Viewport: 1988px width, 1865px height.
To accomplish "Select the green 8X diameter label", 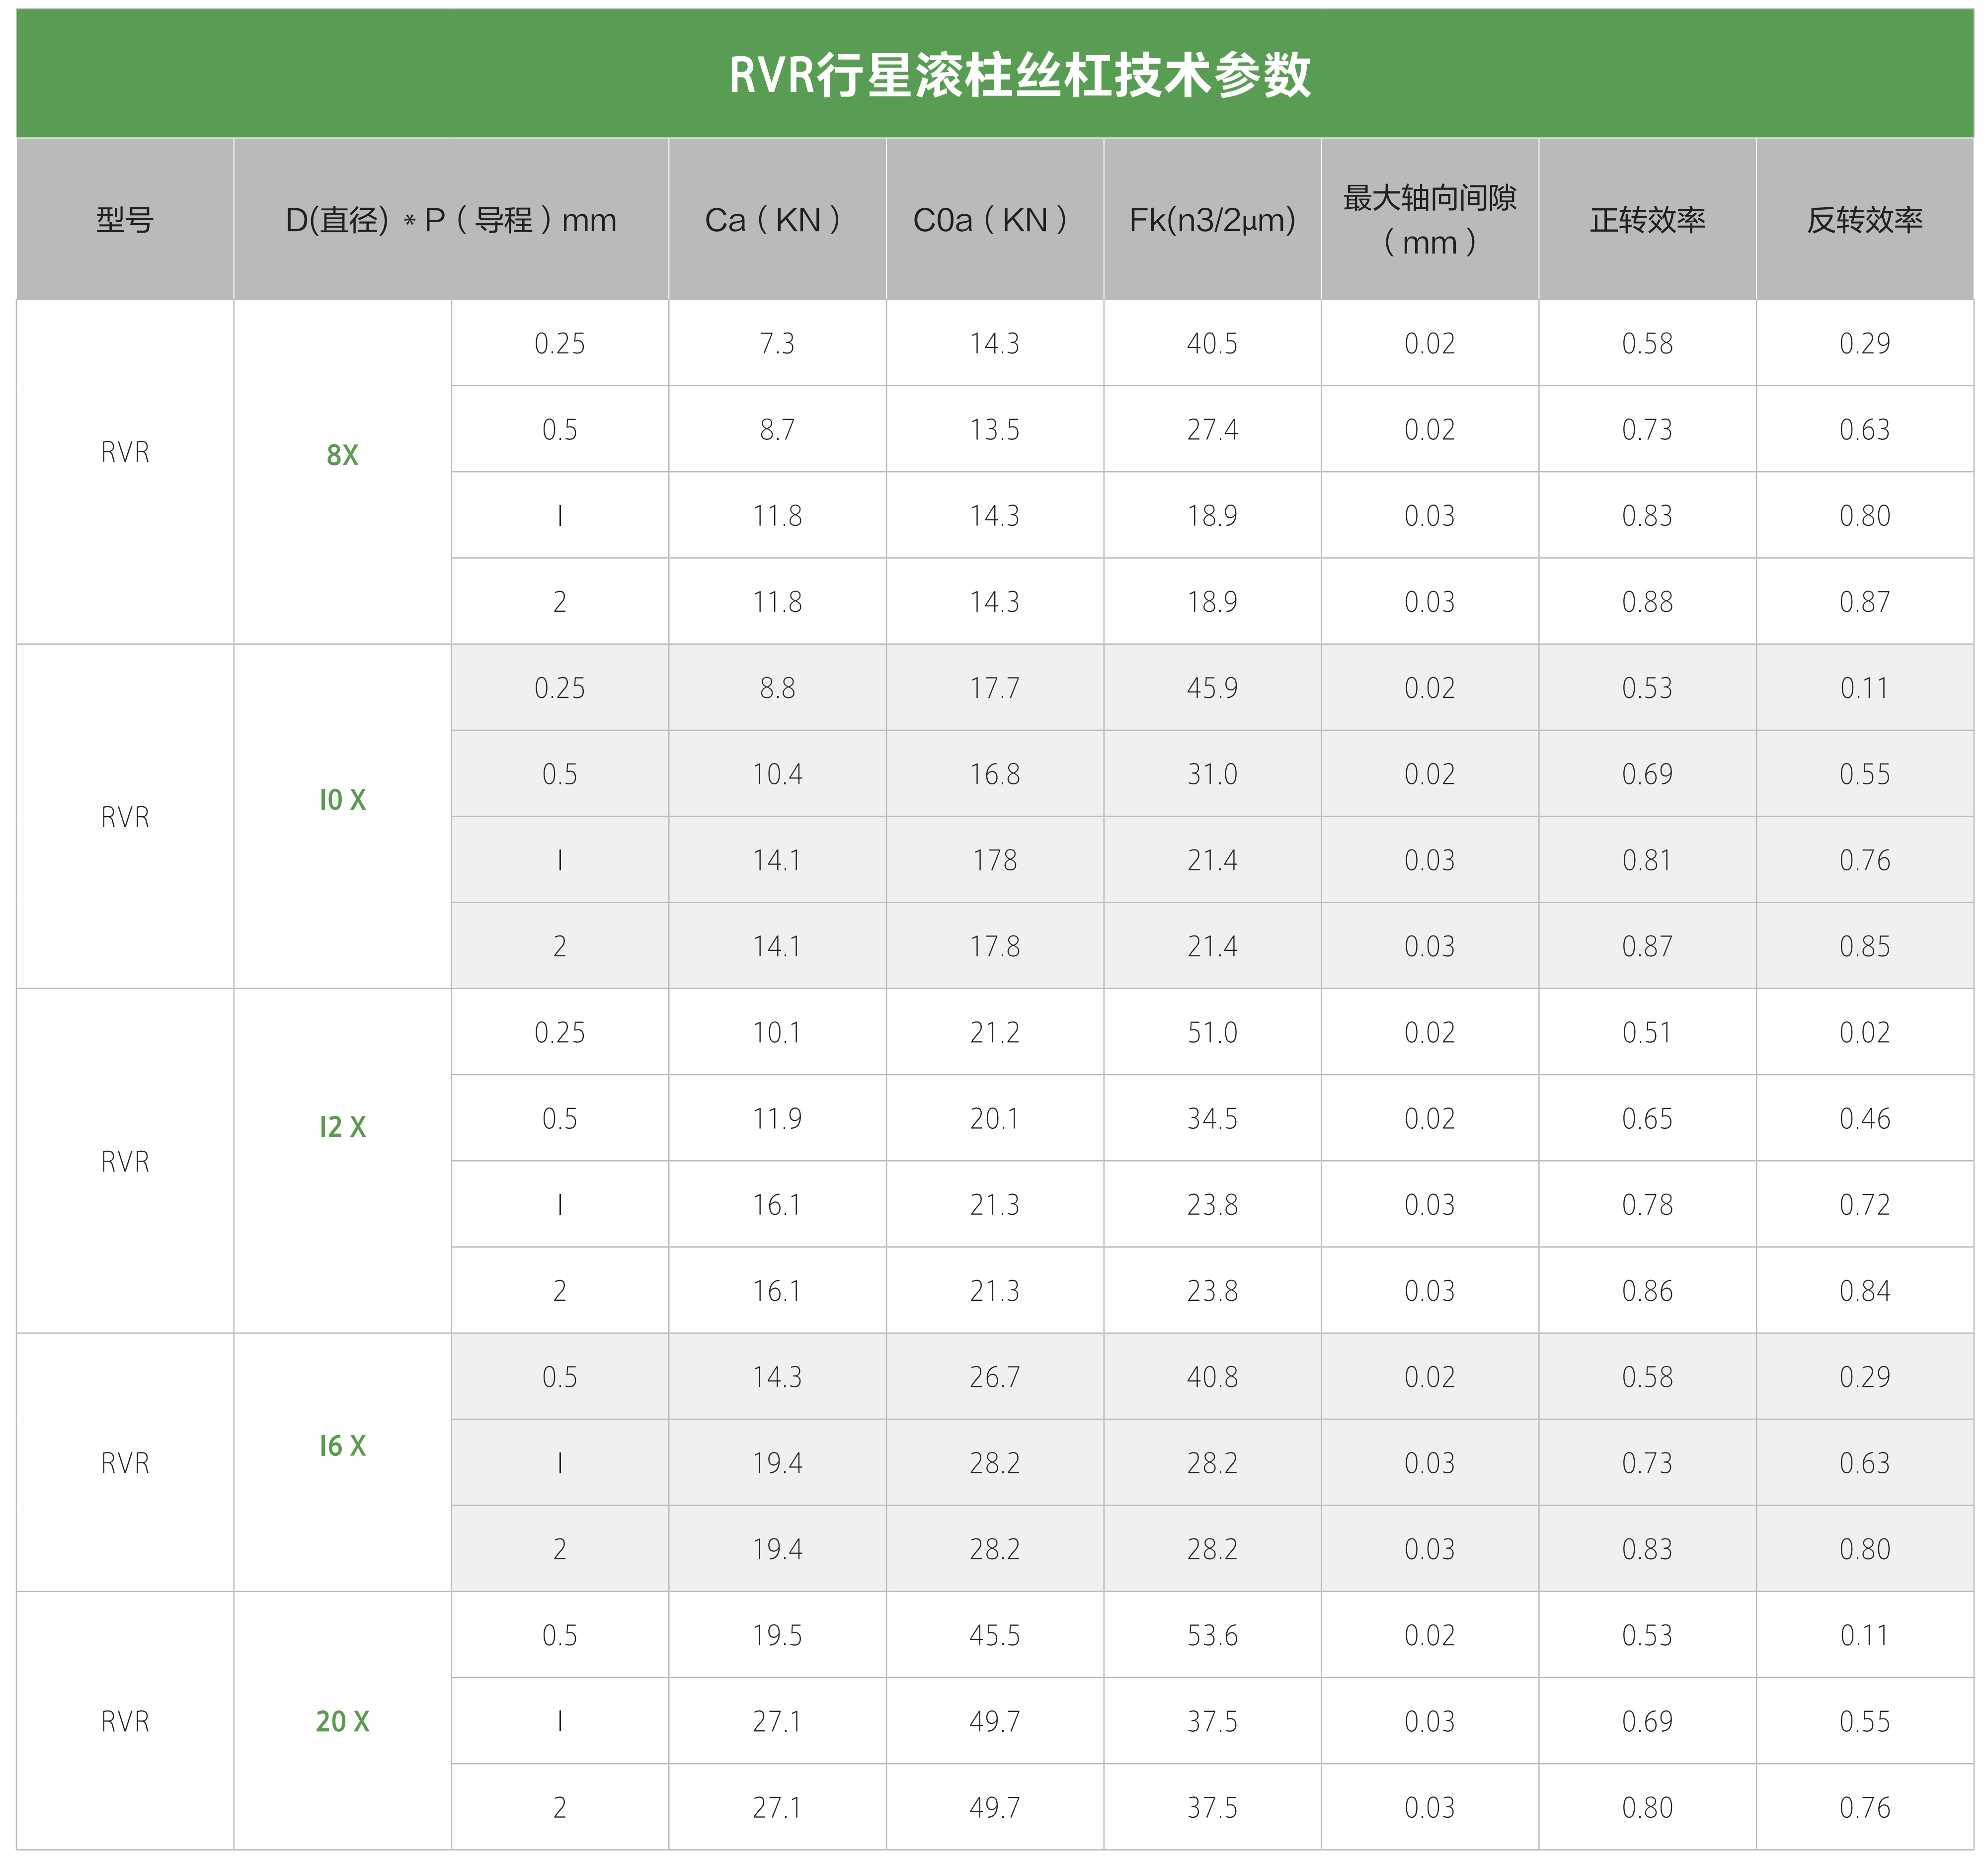I will [x=342, y=455].
